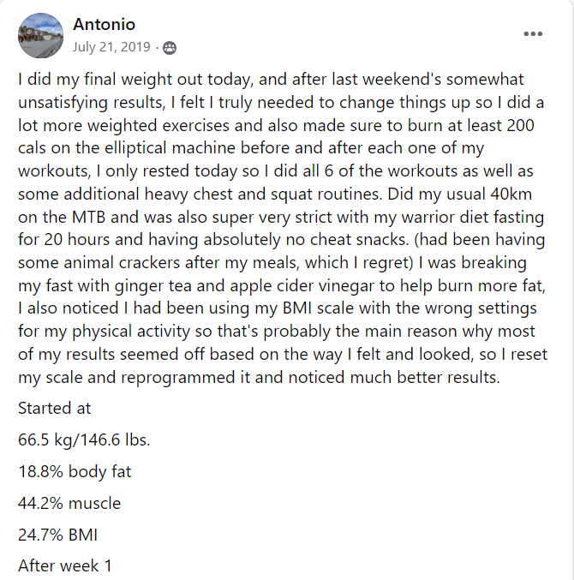Screen dimensions: 574x580
Task: Click the 'Started at' line
Action: pos(54,409)
